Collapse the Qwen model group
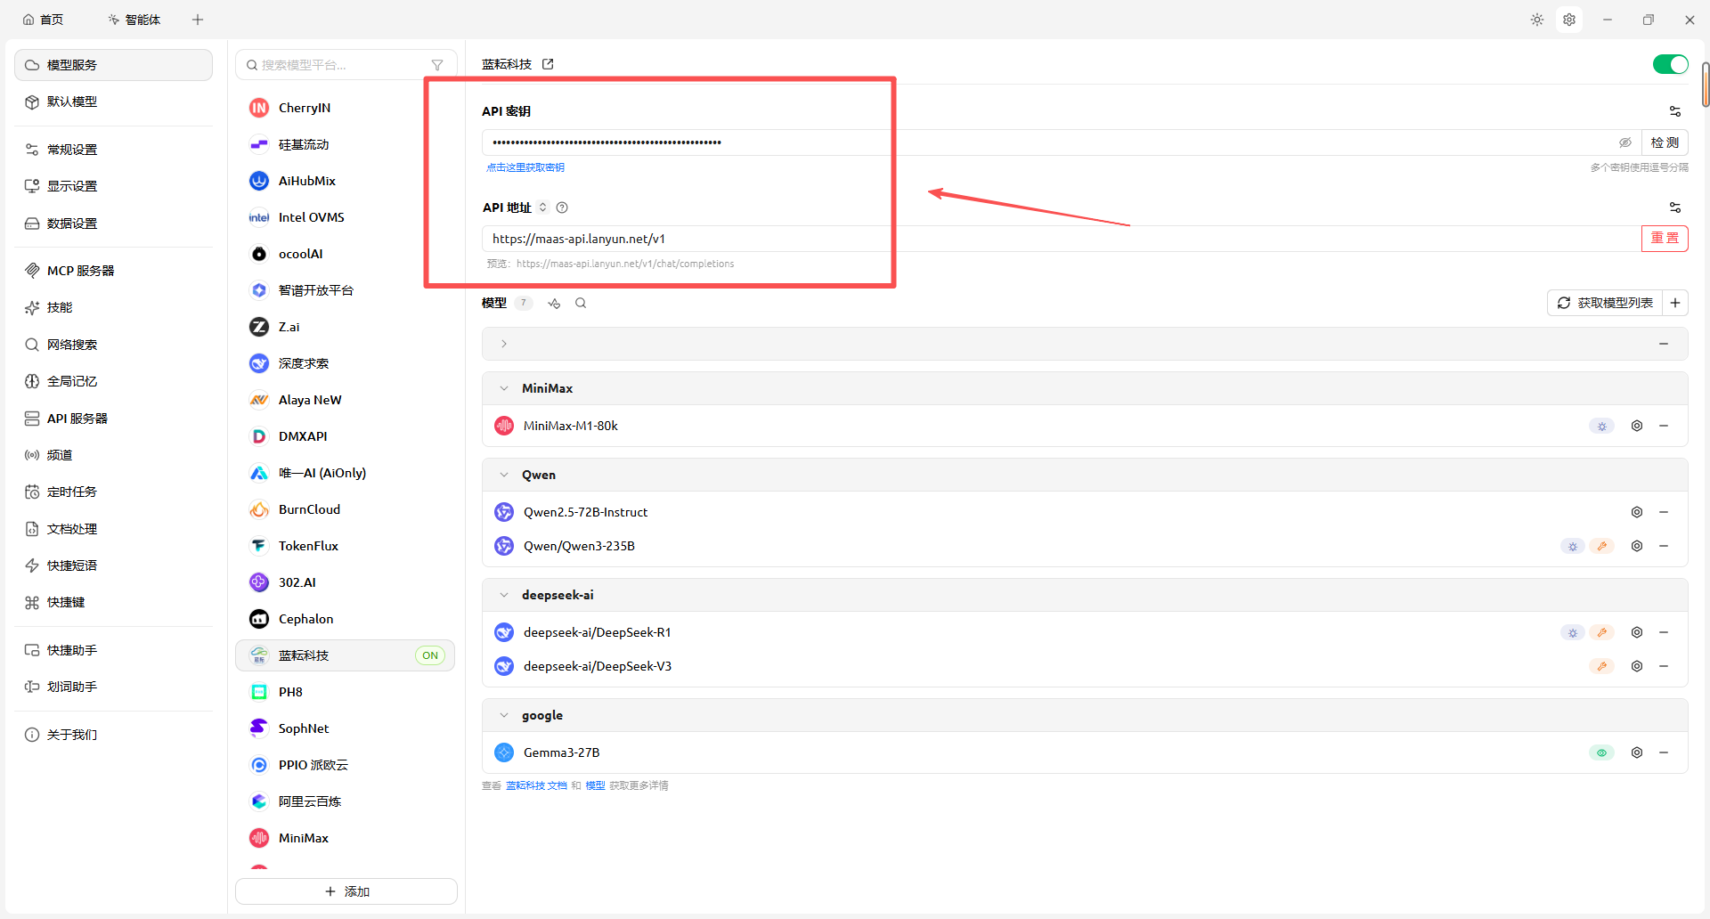 tap(504, 475)
